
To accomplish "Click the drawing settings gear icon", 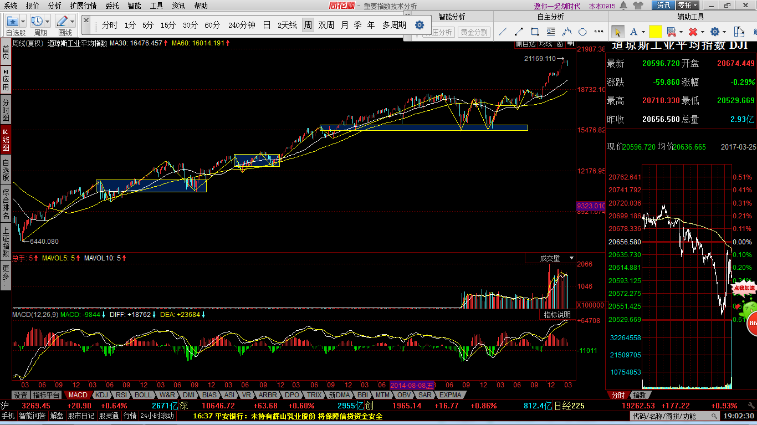I will click(x=715, y=32).
